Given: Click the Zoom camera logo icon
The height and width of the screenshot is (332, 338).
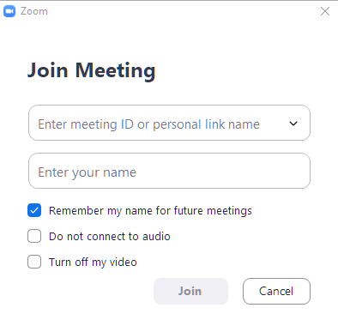Looking at the screenshot, I should 9,11.
